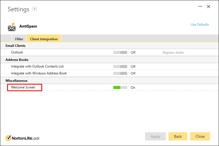Screen dimensions: 219x146
Task: Click the Settings window title
Action: (18, 9)
